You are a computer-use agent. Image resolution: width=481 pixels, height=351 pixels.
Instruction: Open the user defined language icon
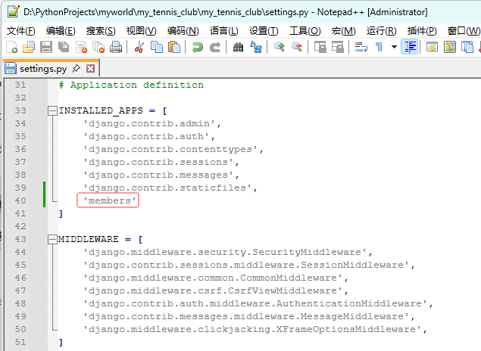(x=433, y=48)
